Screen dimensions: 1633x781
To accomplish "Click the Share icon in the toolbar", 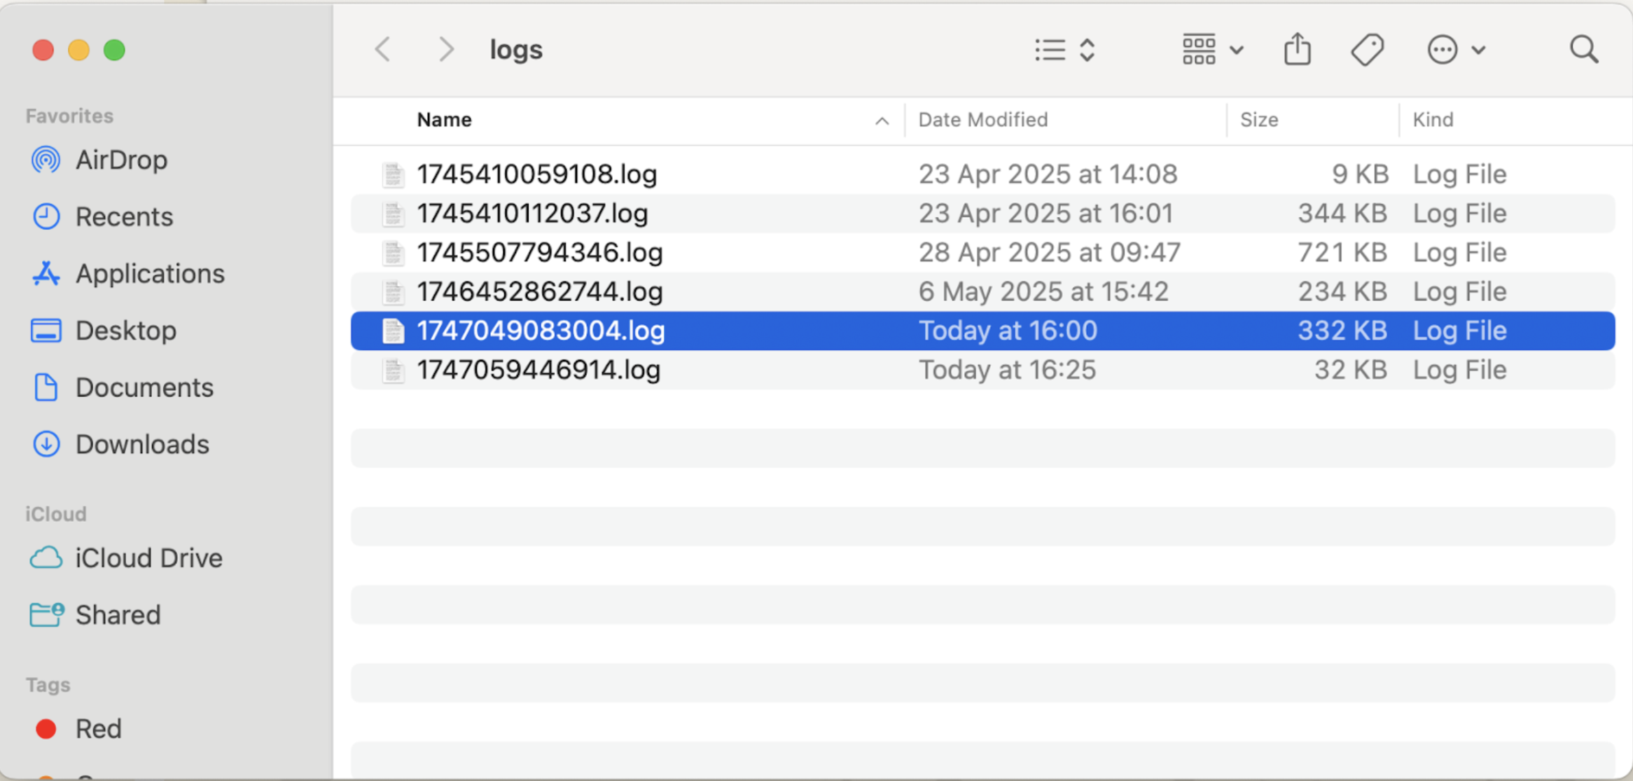I will click(1298, 50).
